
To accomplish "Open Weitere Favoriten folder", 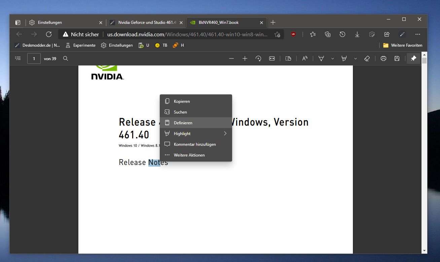I will coord(403,45).
